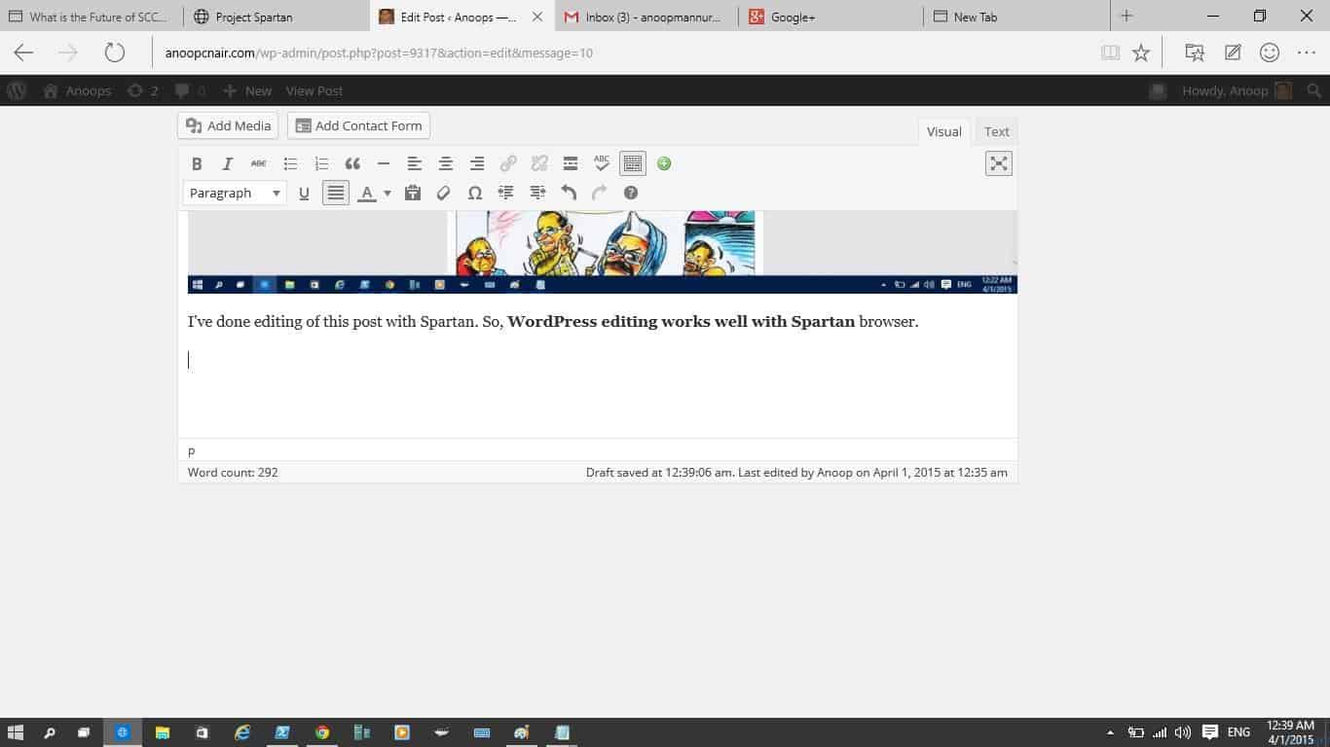Insert a numbered list
The height and width of the screenshot is (747, 1330).
321,163
